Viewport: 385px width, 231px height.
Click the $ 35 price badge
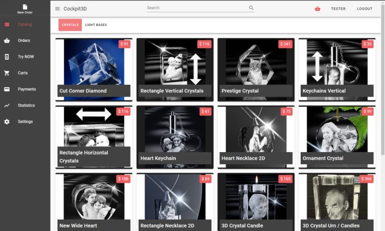click(x=368, y=44)
